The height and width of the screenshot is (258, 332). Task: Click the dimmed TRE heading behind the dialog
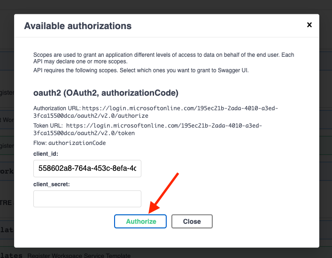pyautogui.click(x=6, y=203)
